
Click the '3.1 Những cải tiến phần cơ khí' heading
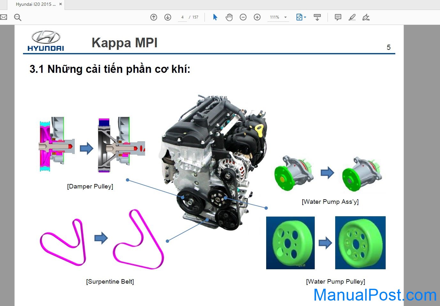pos(110,69)
